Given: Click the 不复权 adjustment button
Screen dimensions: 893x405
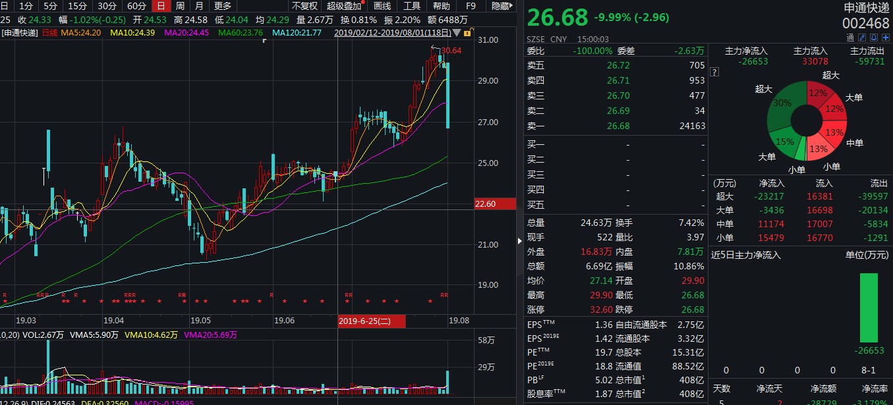Looking at the screenshot, I should coord(304,6).
